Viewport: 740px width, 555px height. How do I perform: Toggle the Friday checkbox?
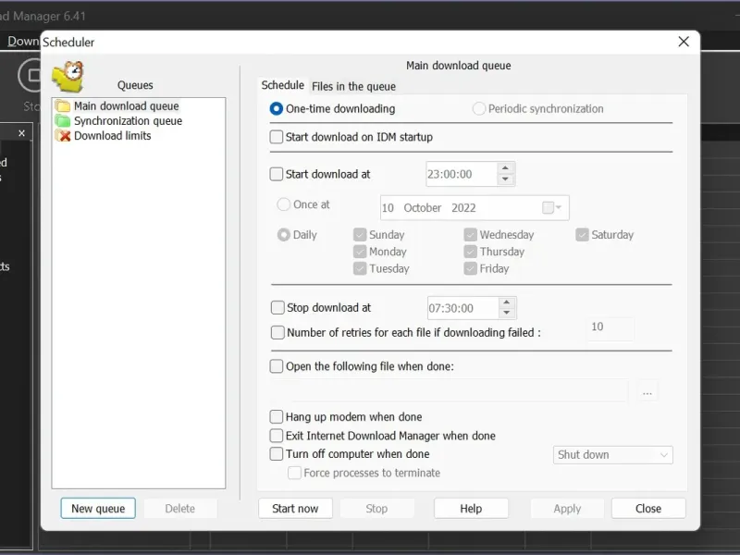click(470, 268)
